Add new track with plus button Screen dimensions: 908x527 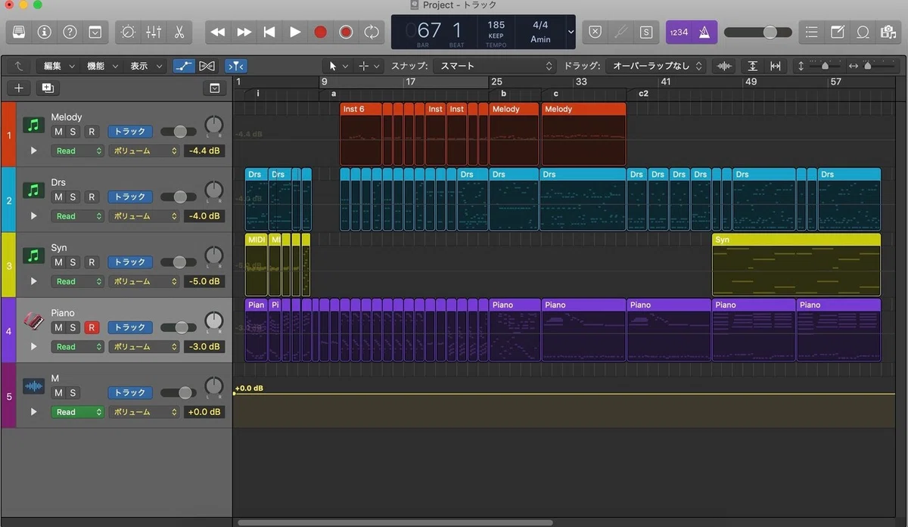(19, 88)
